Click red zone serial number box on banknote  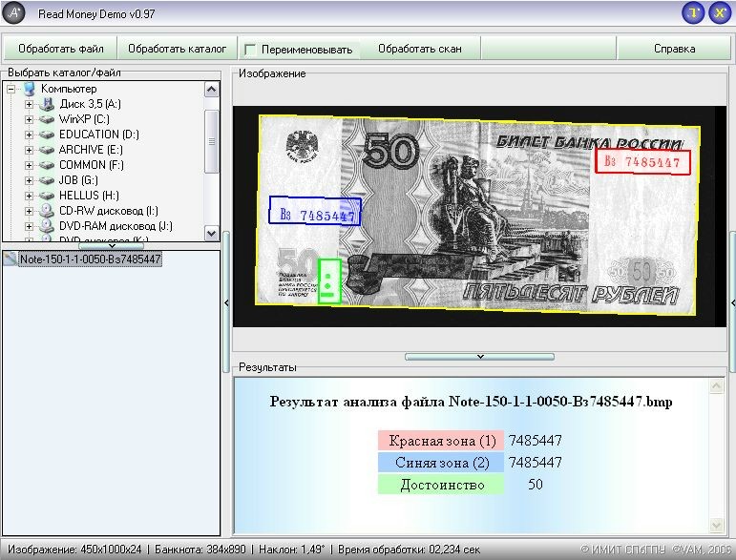tap(643, 162)
